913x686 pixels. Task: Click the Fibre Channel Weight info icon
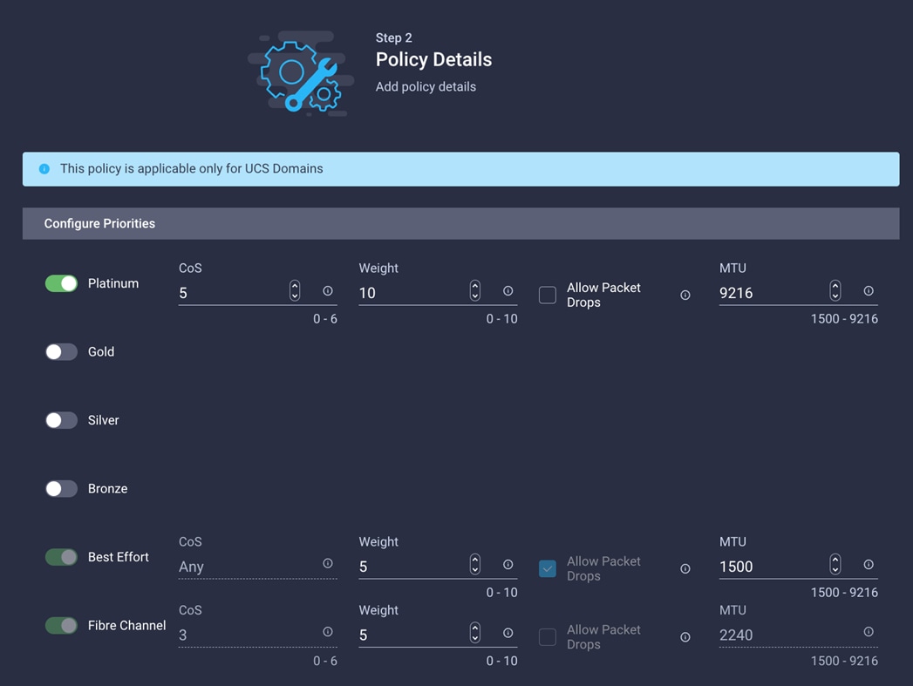508,633
